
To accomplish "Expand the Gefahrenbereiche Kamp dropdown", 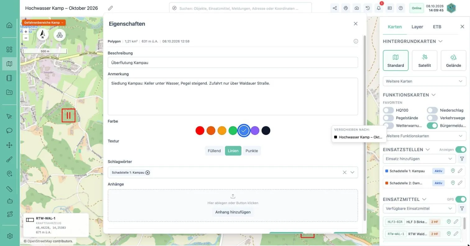I will [x=44, y=23].
